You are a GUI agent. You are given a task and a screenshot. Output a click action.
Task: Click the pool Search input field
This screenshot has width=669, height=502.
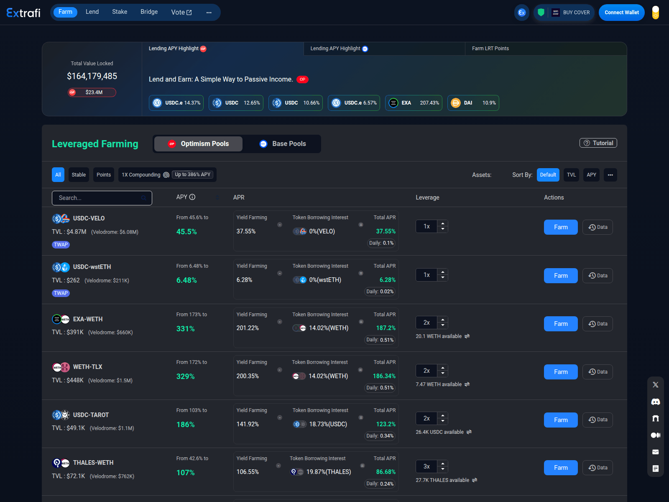click(98, 198)
